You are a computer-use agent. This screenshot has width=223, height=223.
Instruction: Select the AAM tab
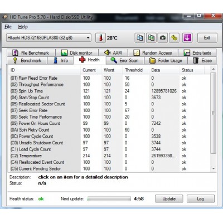pyautogui.click(x=113, y=53)
